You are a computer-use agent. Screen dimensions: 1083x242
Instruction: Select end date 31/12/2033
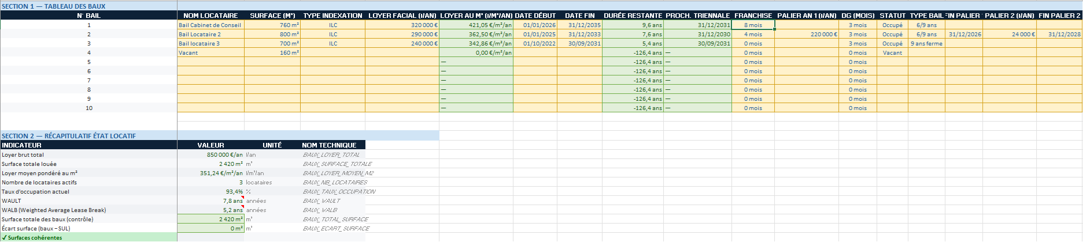point(580,34)
